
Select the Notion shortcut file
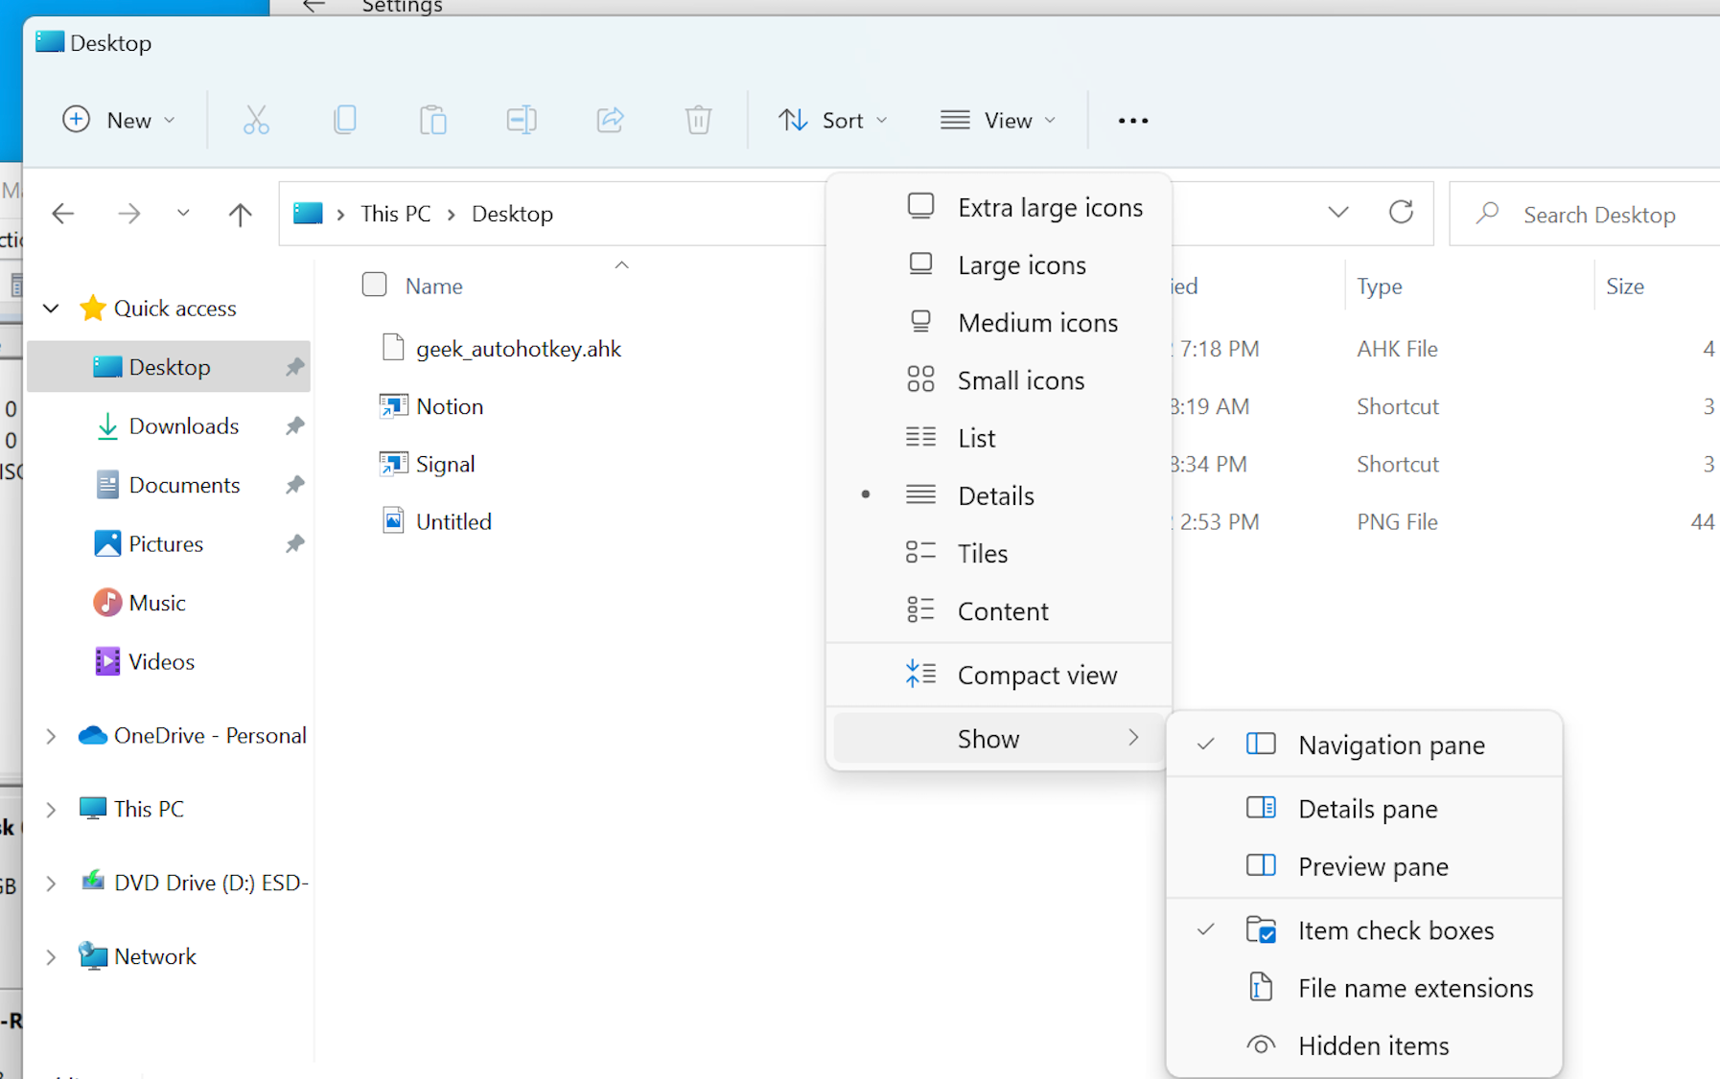pyautogui.click(x=449, y=405)
